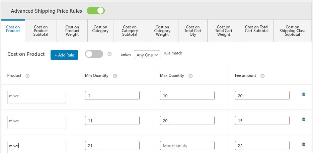Switch to Cost on Category Weight tab
Screen dimensions: 313x153
[162, 31]
